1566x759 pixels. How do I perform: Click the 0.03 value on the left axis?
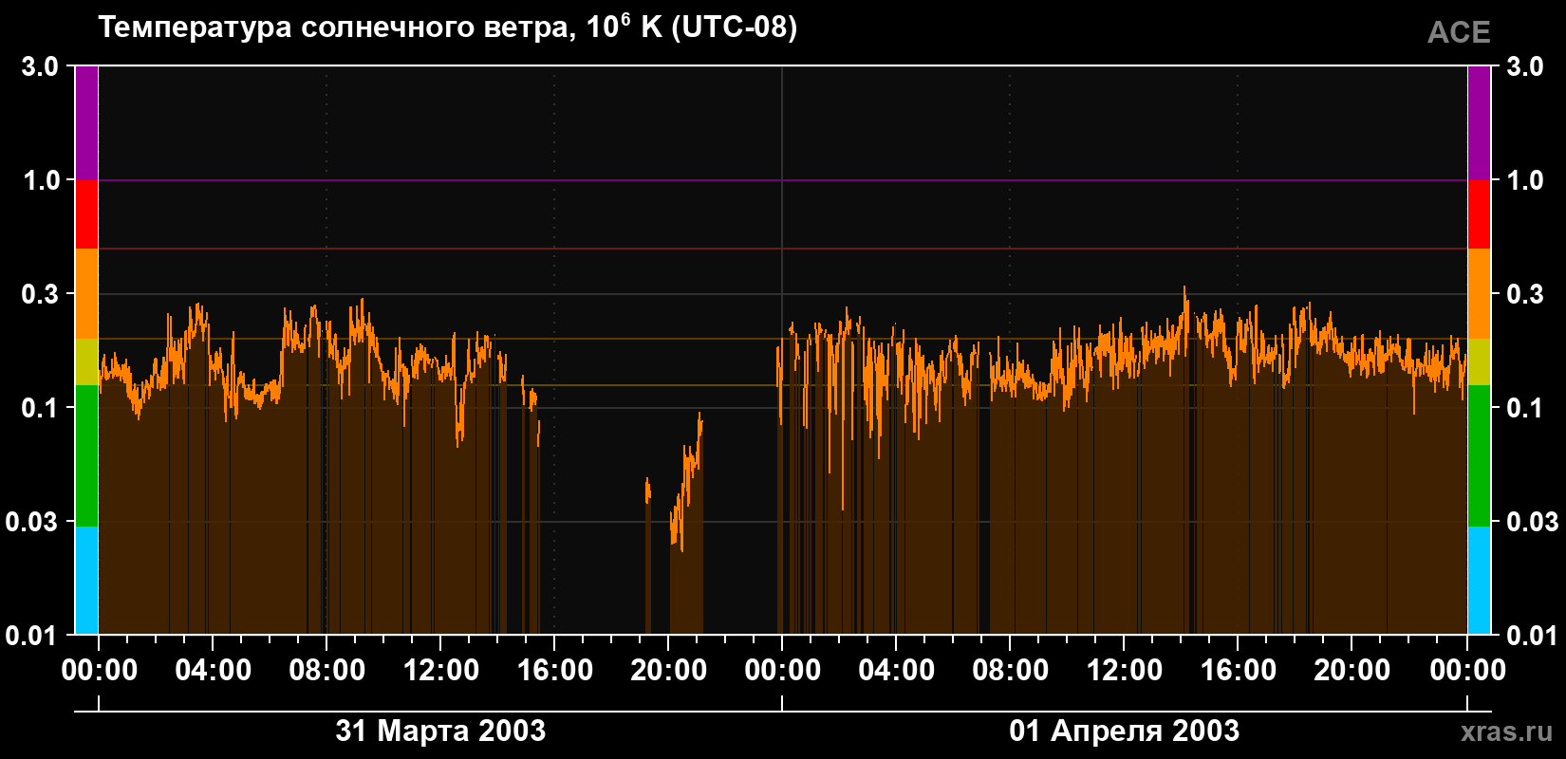coord(32,522)
